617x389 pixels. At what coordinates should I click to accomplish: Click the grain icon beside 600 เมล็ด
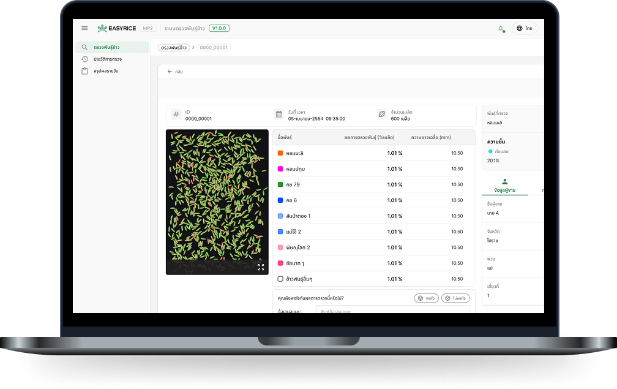tap(382, 114)
